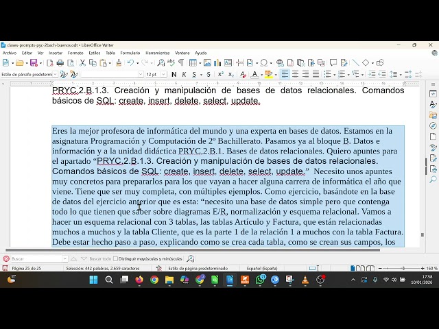Undo the last action

point(130,63)
